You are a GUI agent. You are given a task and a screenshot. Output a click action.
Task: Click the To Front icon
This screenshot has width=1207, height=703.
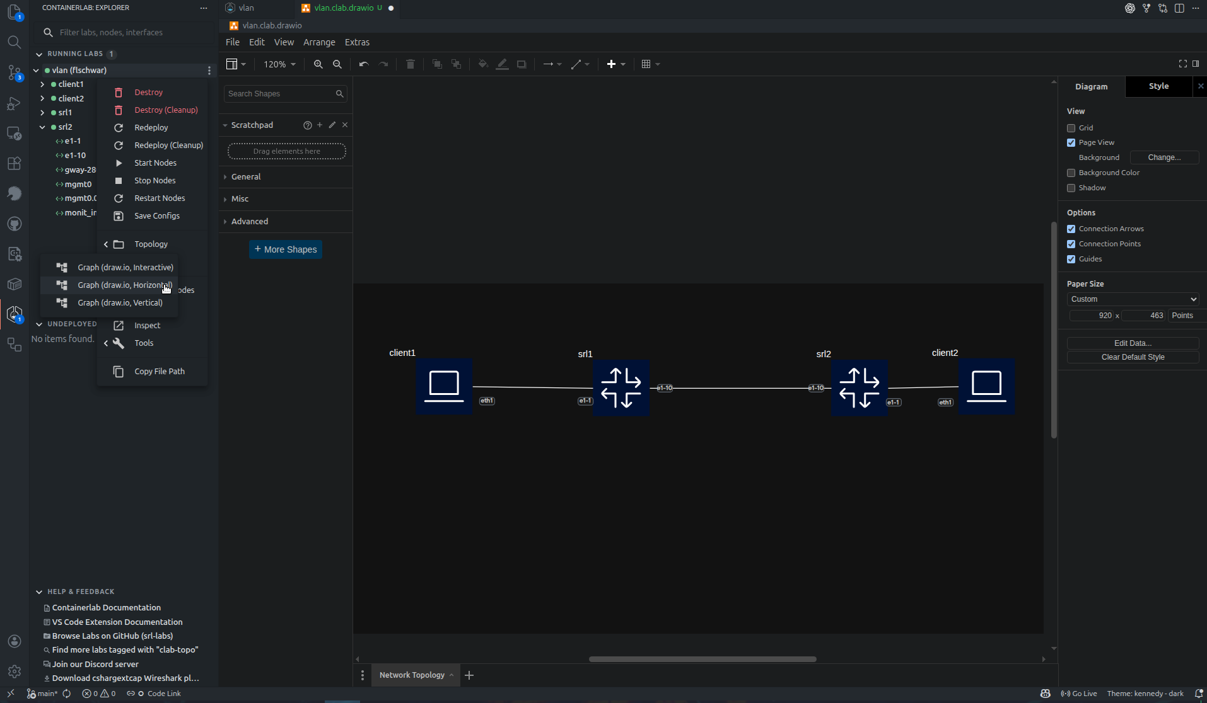437,64
